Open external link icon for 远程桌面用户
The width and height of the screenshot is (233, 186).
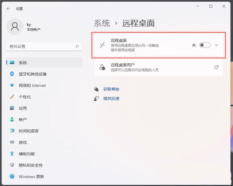[x=216, y=67]
